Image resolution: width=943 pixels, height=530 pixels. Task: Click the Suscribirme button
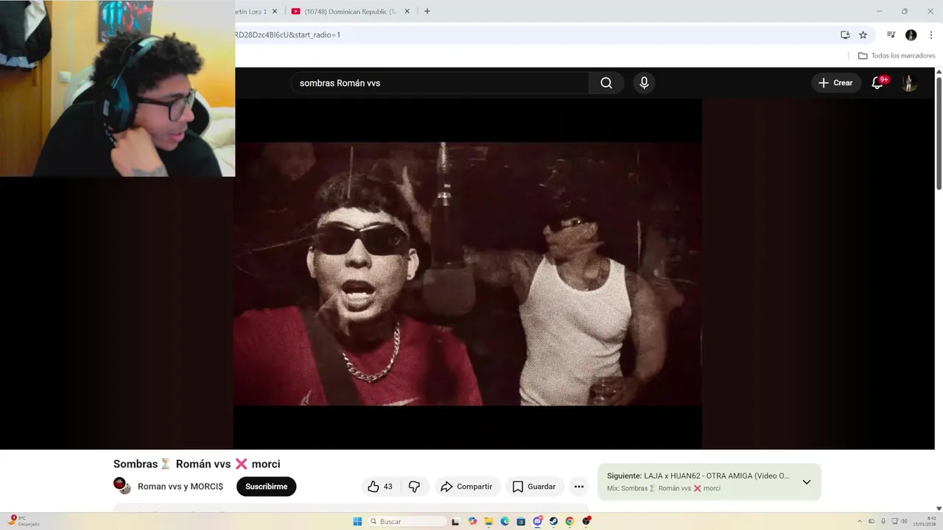point(267,487)
